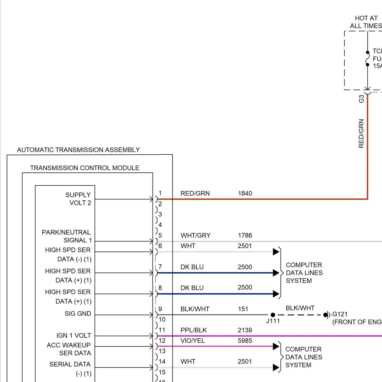Screen dimensions: 382x382
Task: Click circuit number 2139
Action: (245, 330)
